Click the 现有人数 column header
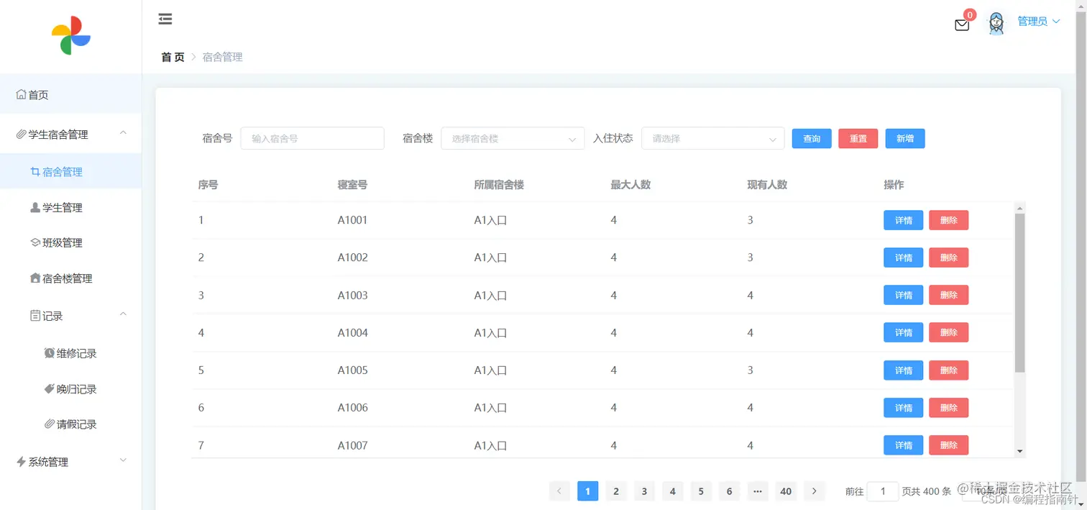The width and height of the screenshot is (1087, 510). (x=767, y=185)
